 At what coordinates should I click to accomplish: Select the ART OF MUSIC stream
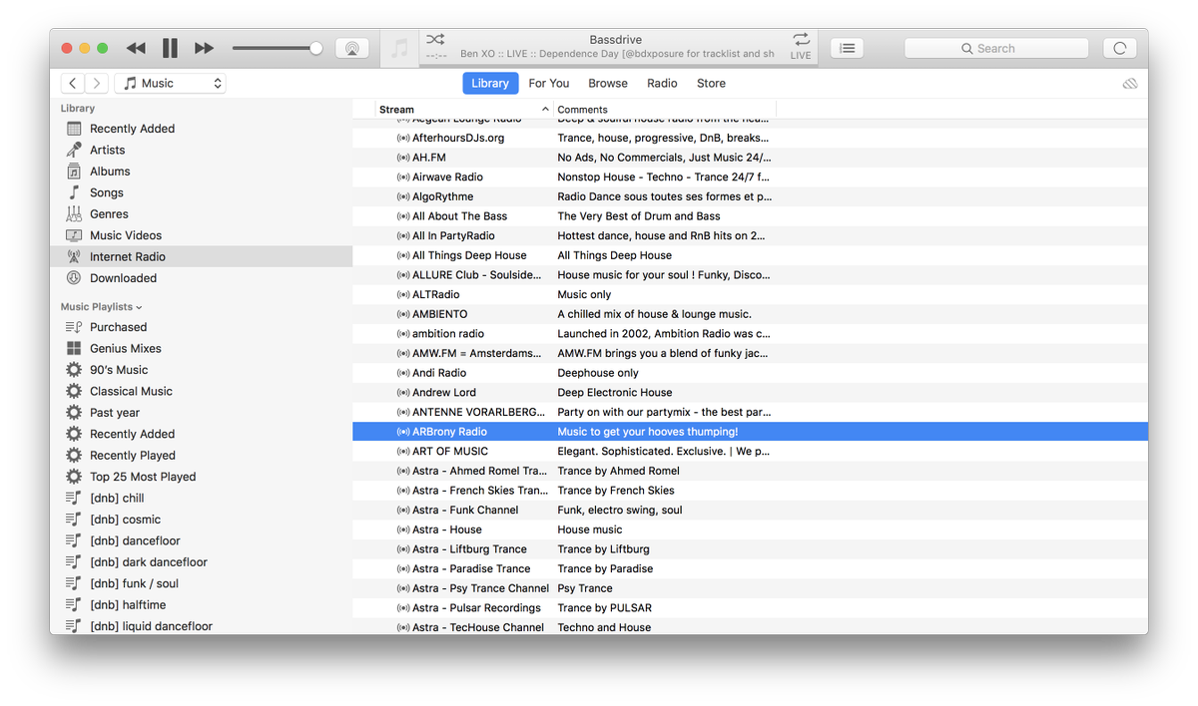(750, 452)
